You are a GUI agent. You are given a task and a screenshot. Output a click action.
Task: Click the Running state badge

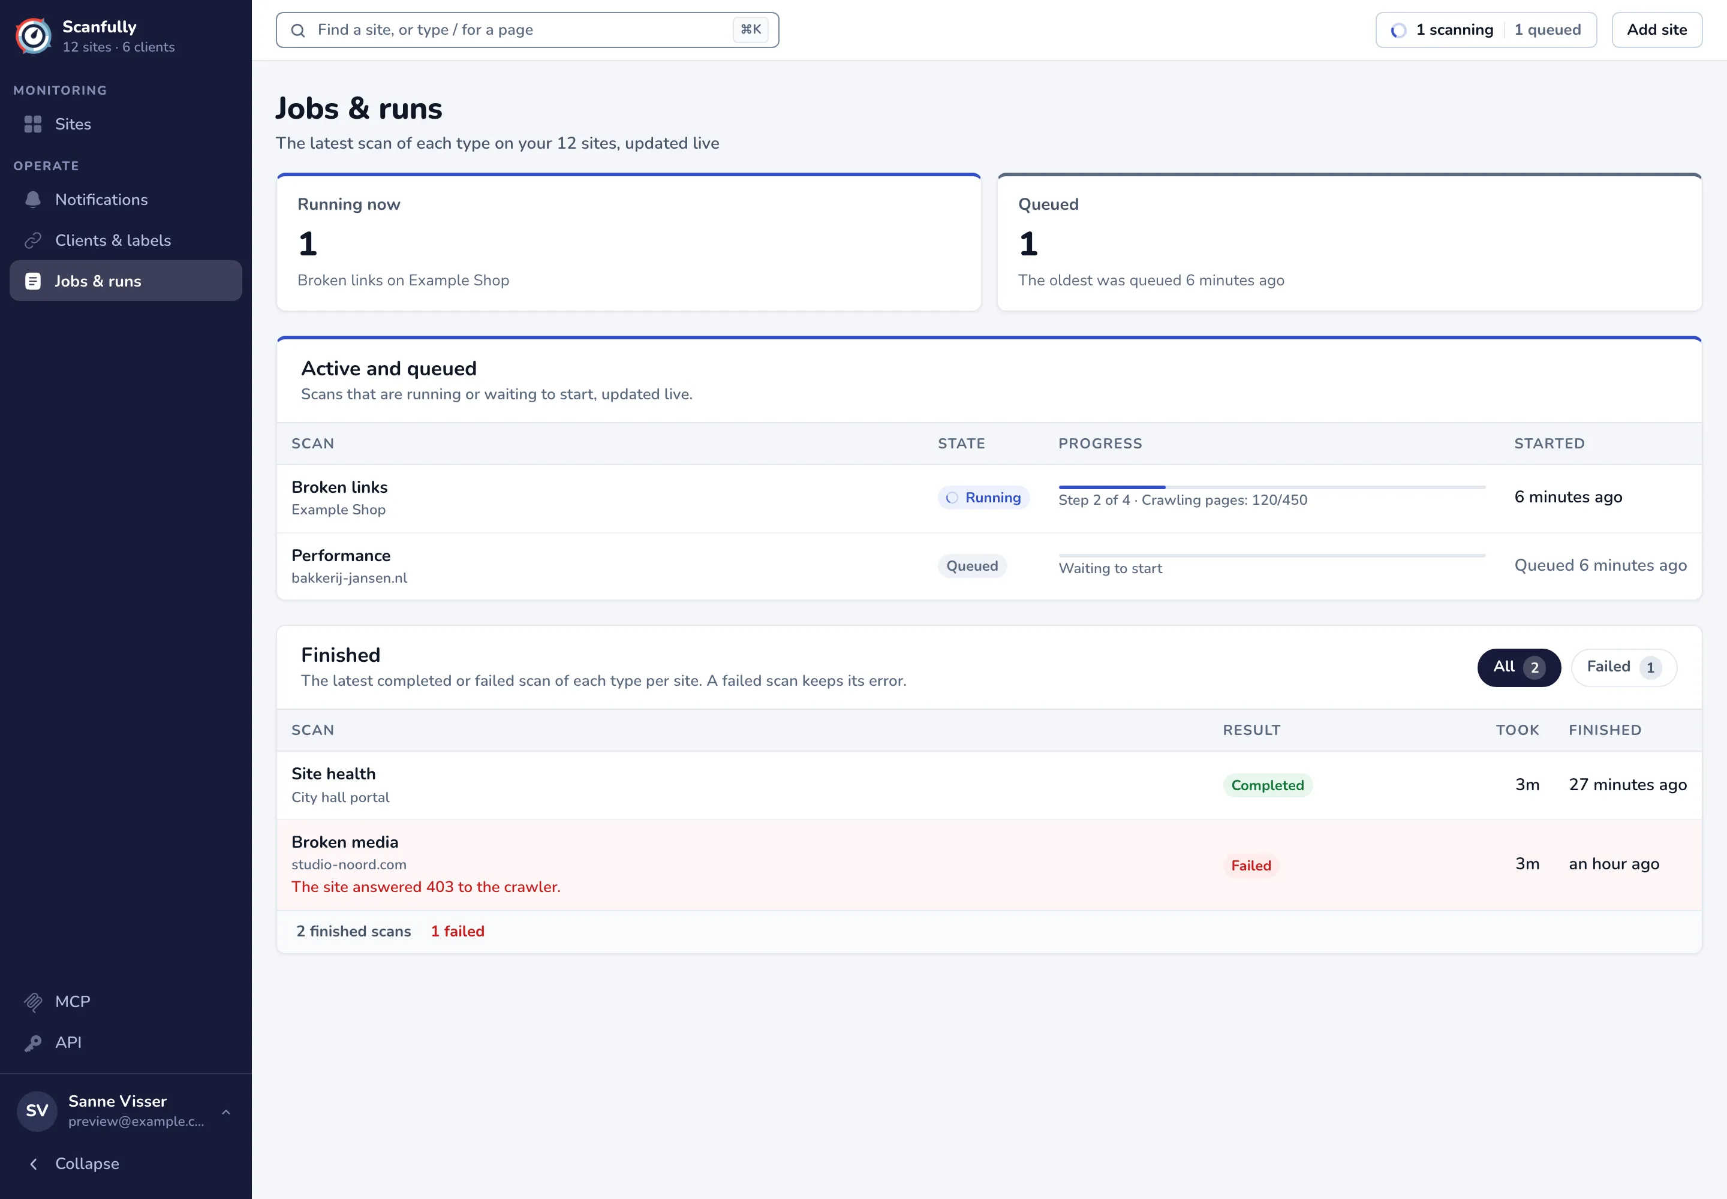(x=983, y=498)
